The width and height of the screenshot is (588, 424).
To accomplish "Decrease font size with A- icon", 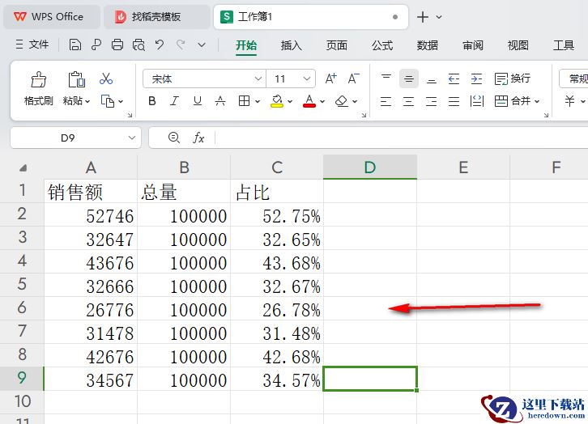I will pos(354,78).
